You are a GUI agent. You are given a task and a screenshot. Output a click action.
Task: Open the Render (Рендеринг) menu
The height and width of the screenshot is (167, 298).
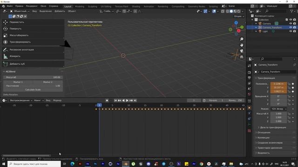32,6
